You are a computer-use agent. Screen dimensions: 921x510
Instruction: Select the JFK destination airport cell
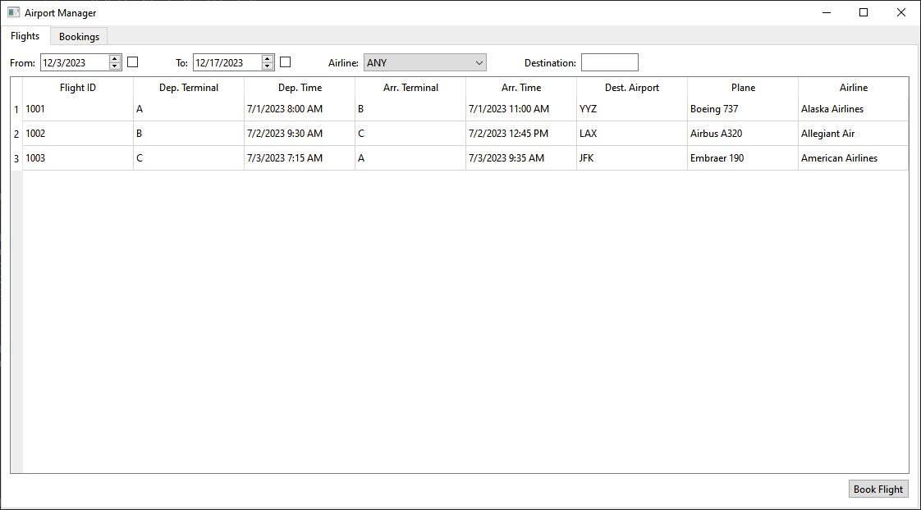632,158
